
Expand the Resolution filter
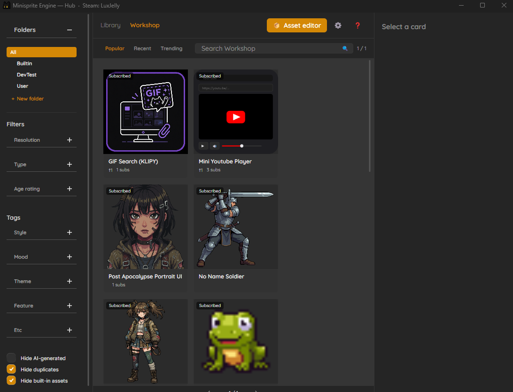tap(70, 140)
